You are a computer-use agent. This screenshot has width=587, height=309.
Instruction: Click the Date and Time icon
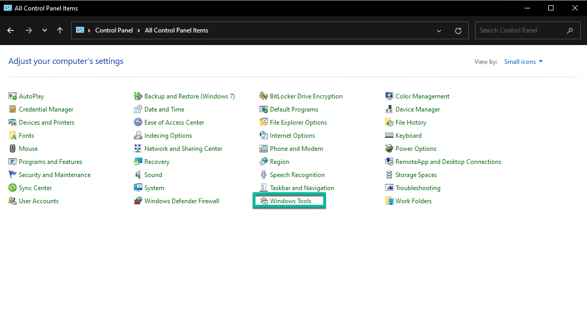(138, 109)
